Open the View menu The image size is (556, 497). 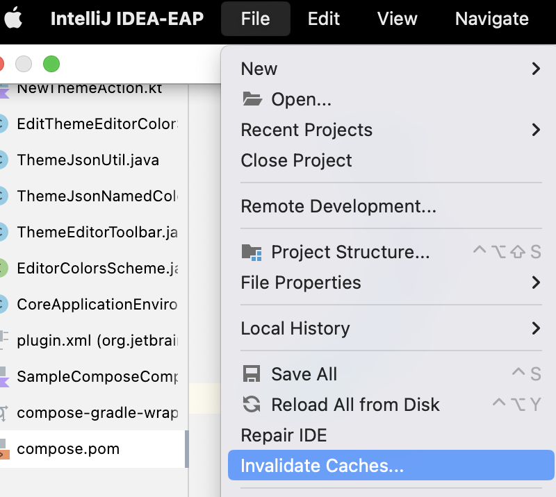click(x=396, y=19)
